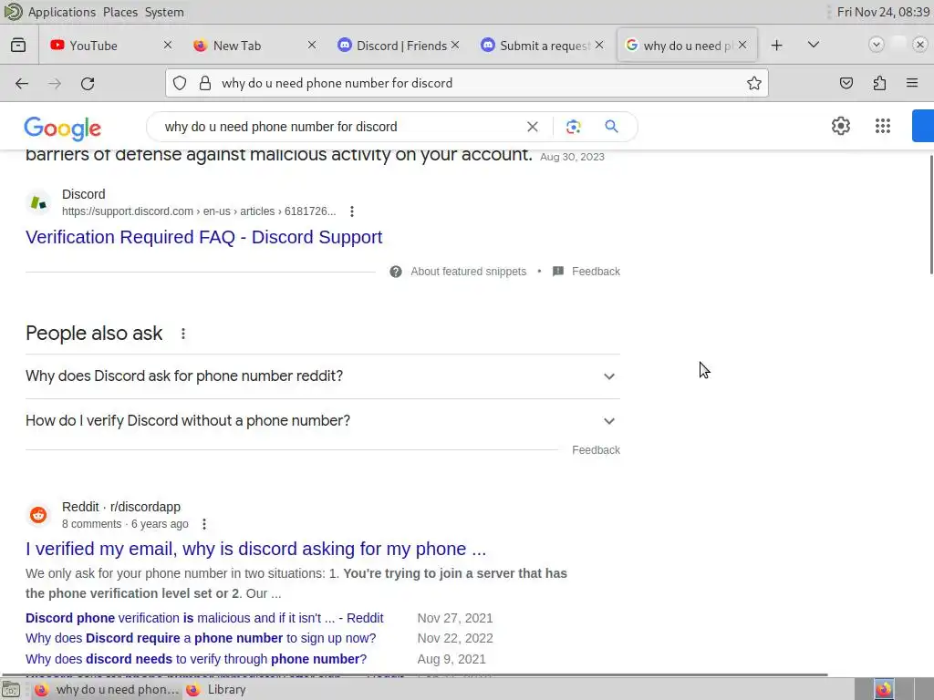Click the Google search magnifier button
934x700 pixels.
point(611,126)
